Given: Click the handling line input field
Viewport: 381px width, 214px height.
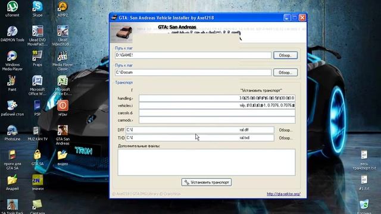Looking at the screenshot, I should click(217, 98).
